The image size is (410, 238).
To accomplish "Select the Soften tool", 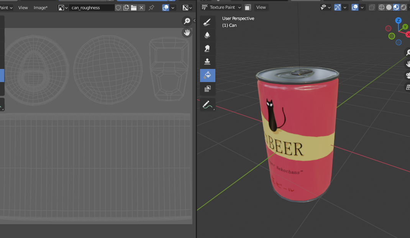I will click(x=207, y=35).
